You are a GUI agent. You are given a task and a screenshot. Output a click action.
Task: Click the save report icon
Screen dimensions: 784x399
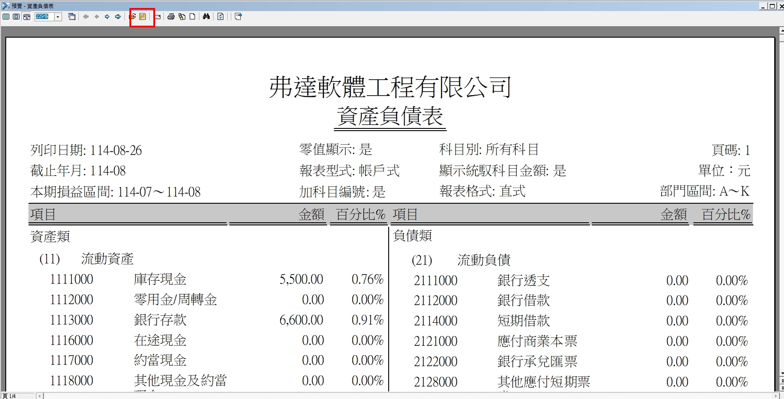[x=142, y=17]
